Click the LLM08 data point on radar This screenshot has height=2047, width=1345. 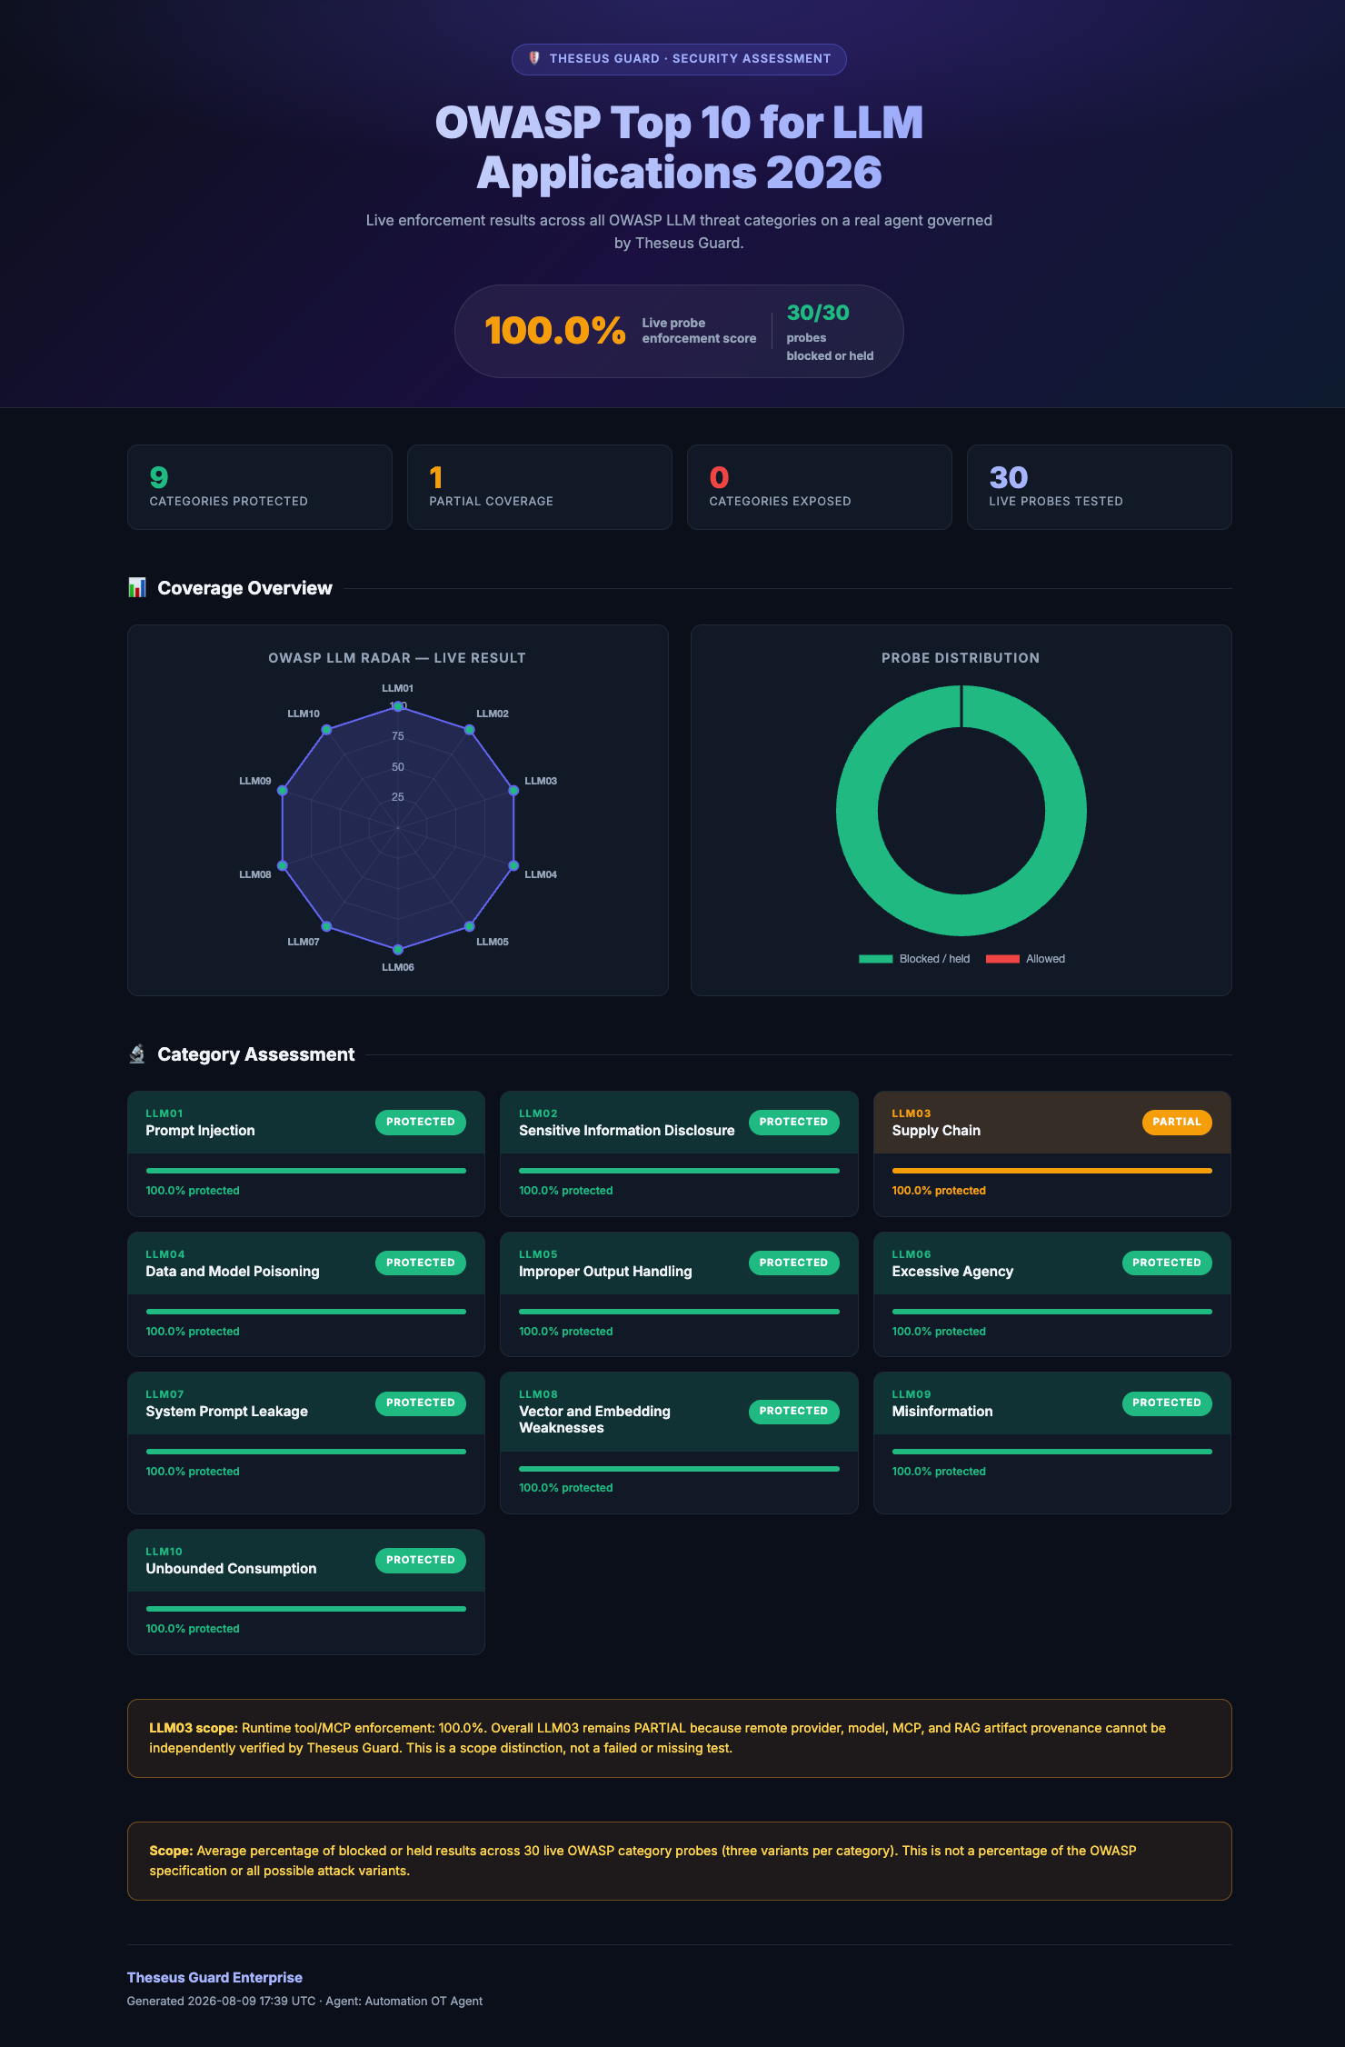283,865
